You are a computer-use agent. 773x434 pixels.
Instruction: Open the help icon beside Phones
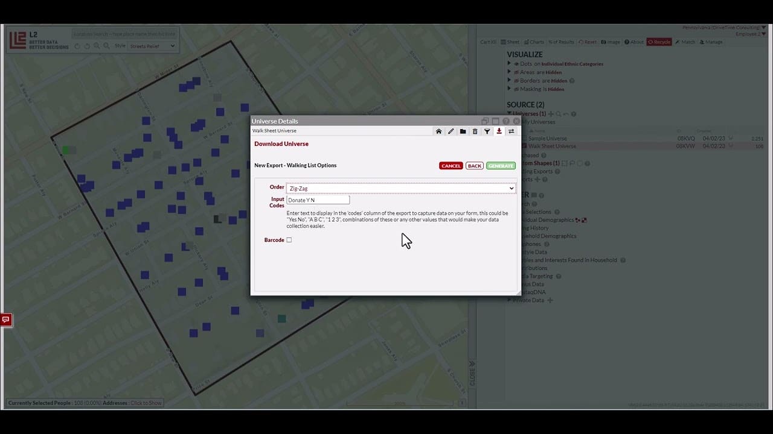tap(547, 244)
